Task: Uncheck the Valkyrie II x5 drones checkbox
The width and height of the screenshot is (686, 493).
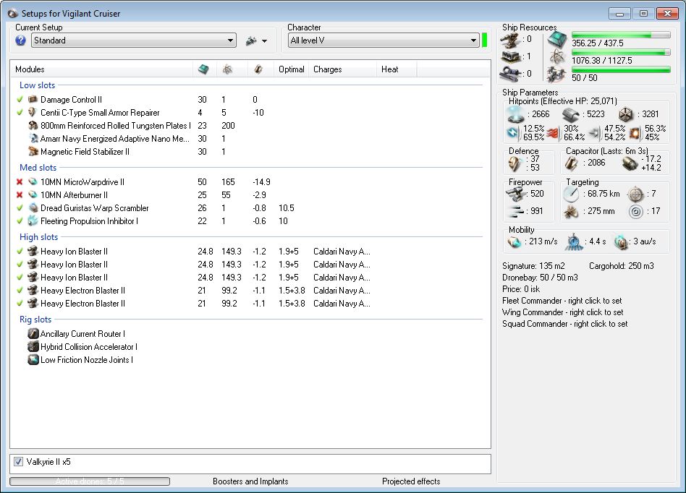Action: [18, 461]
